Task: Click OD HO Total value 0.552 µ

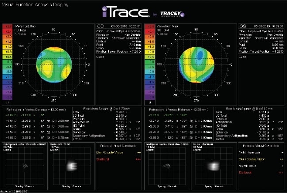Action: [121, 126]
